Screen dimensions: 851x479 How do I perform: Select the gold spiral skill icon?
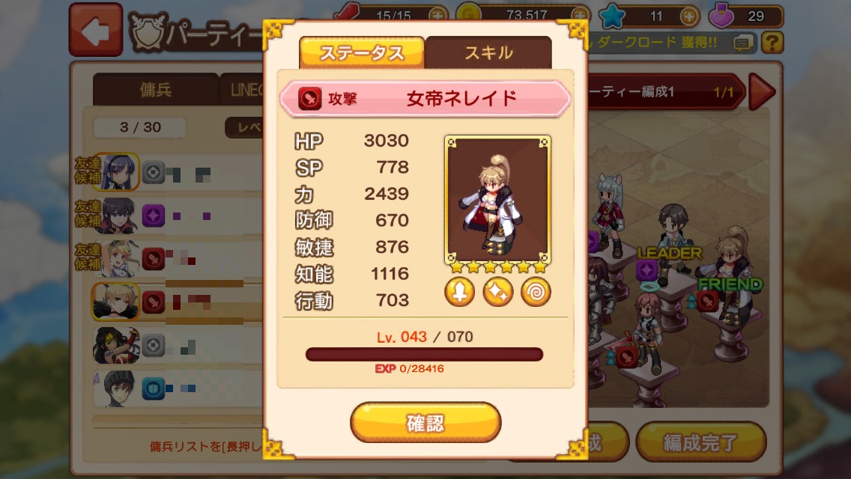point(536,291)
